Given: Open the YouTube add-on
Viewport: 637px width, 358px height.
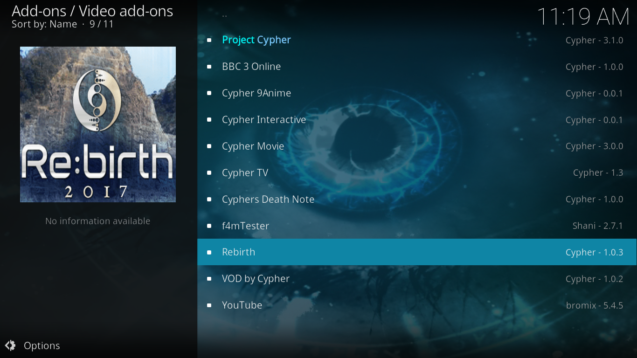Looking at the screenshot, I should click(417, 305).
